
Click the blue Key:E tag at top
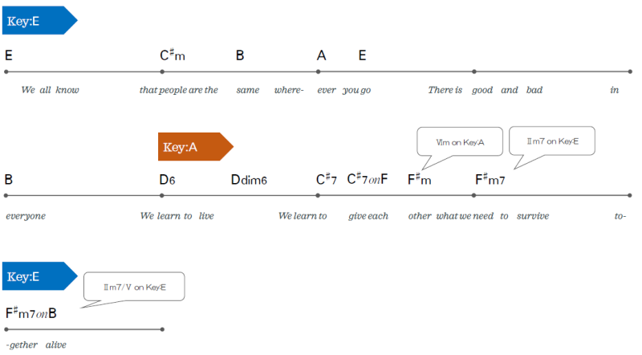(39, 21)
